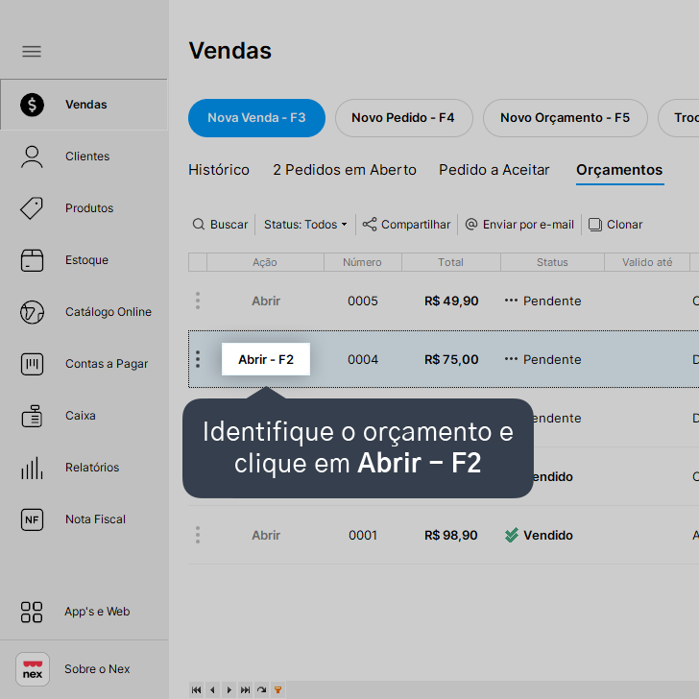
Task: Open Catálogo Online icon
Action: coord(32,312)
